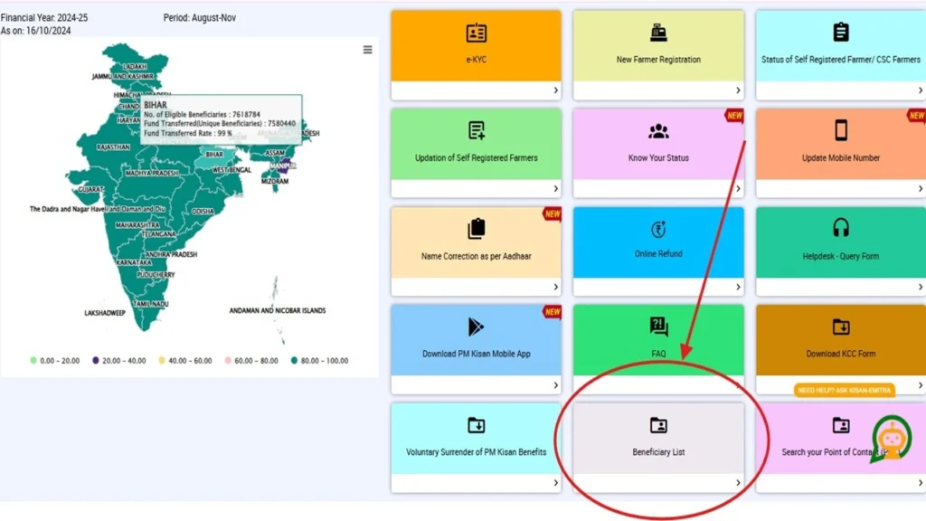Click the Karnataka map label
Viewport: 926px width, 521px height.
tap(134, 262)
